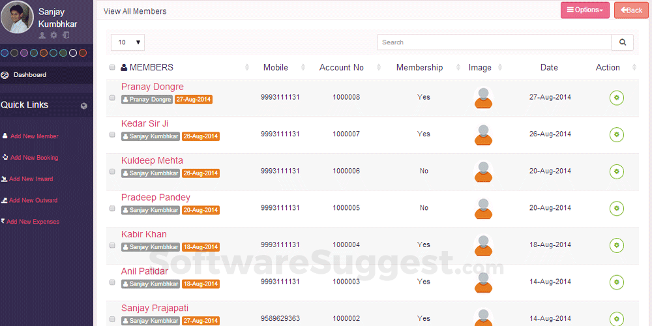Check the checkbox for Pranay Dongre
652x326 pixels.
coord(112,98)
